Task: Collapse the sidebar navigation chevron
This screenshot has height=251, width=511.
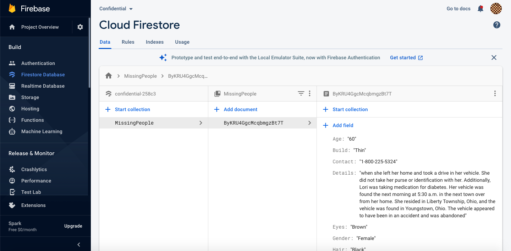Action: point(79,245)
